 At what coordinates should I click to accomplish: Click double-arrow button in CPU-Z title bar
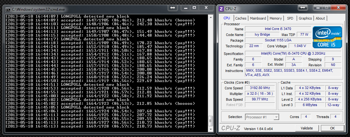tap(303, 7)
